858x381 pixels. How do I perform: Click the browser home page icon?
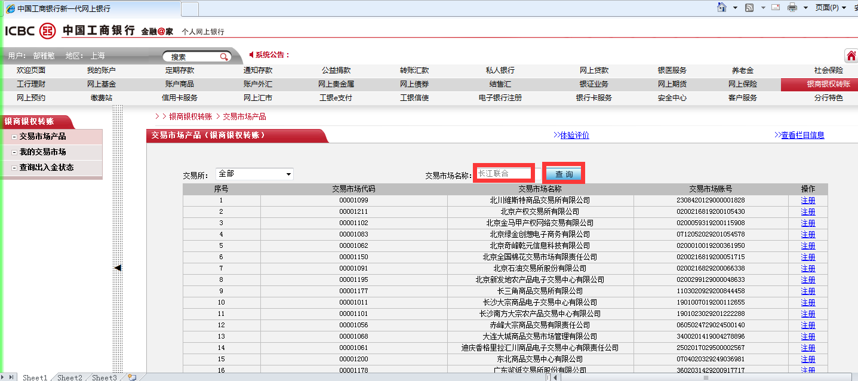(x=722, y=8)
